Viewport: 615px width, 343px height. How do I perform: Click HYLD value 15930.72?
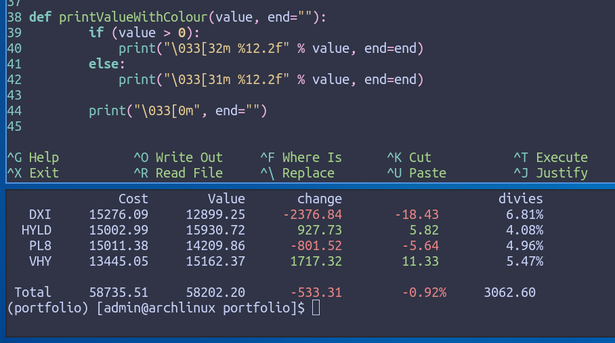coord(215,230)
